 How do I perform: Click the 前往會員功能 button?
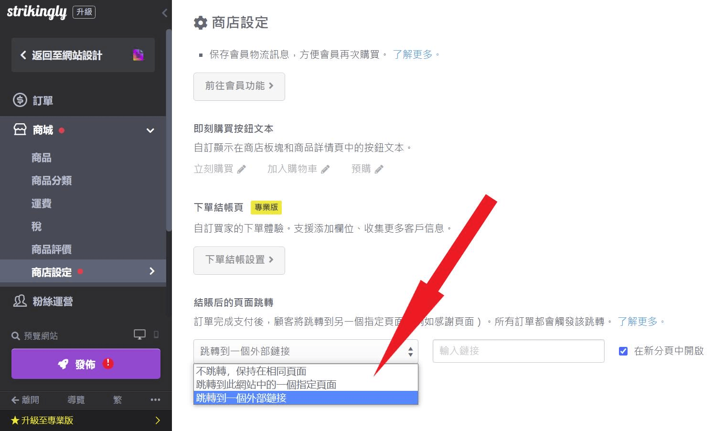coord(239,86)
